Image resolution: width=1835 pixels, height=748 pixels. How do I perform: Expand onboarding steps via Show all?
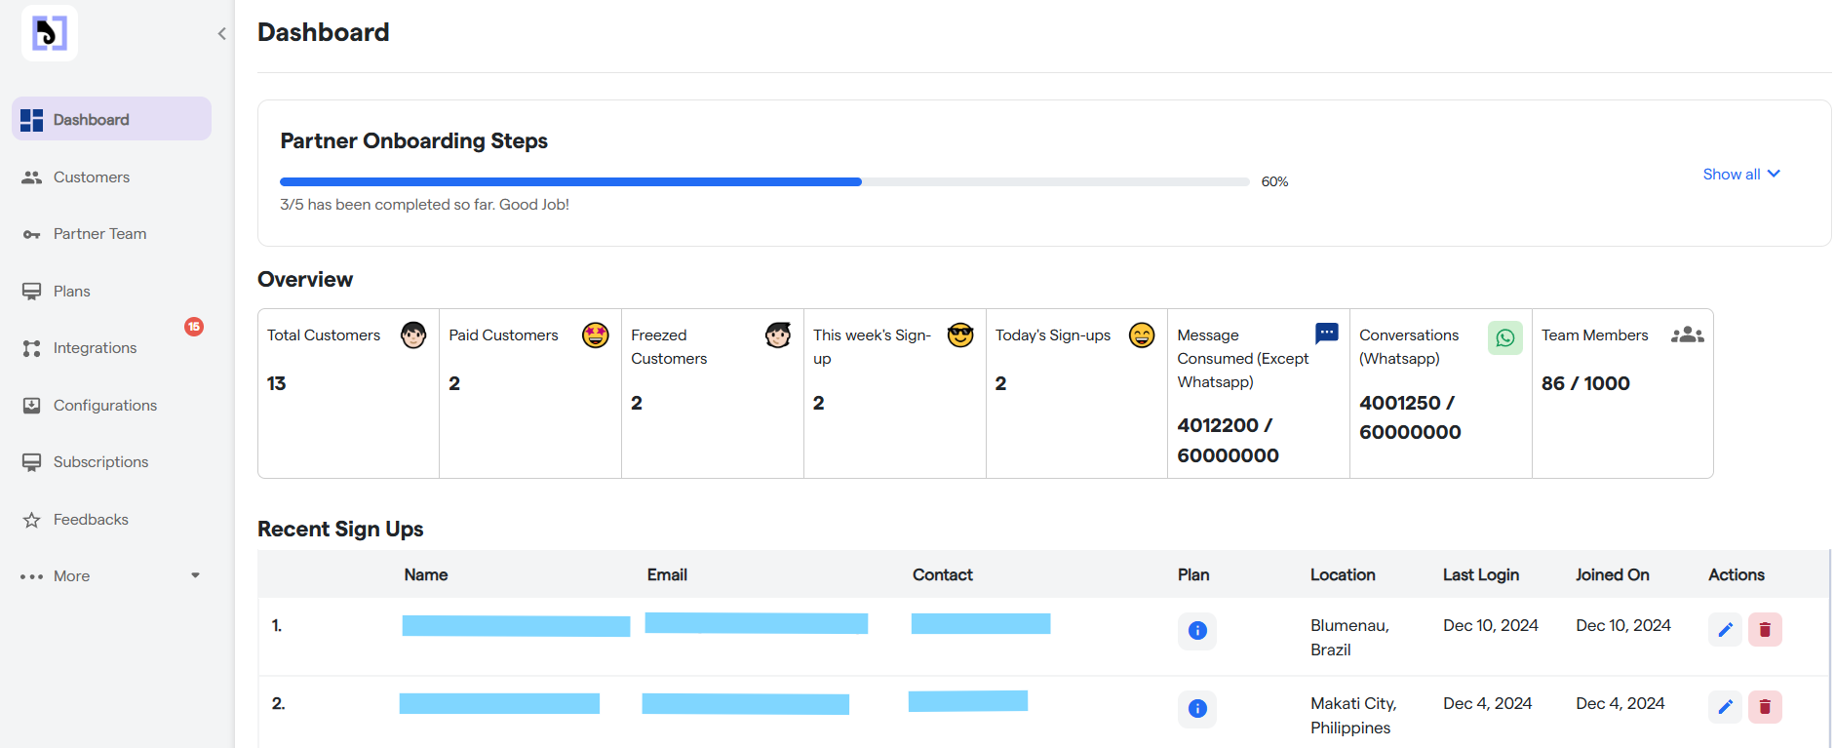click(1740, 175)
